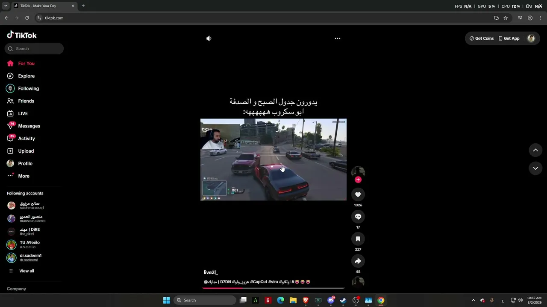Screen dimensions: 547x307
Task: Open account avatar menu in TikTok header
Action: point(531,38)
